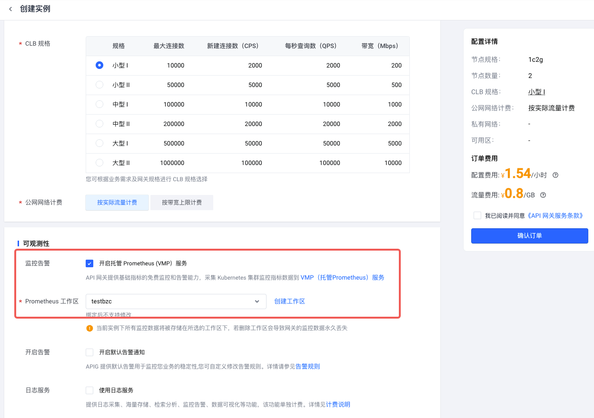Uncheck 开启托管 Prometheus (VMP) 服务
The height and width of the screenshot is (418, 594).
tap(89, 263)
